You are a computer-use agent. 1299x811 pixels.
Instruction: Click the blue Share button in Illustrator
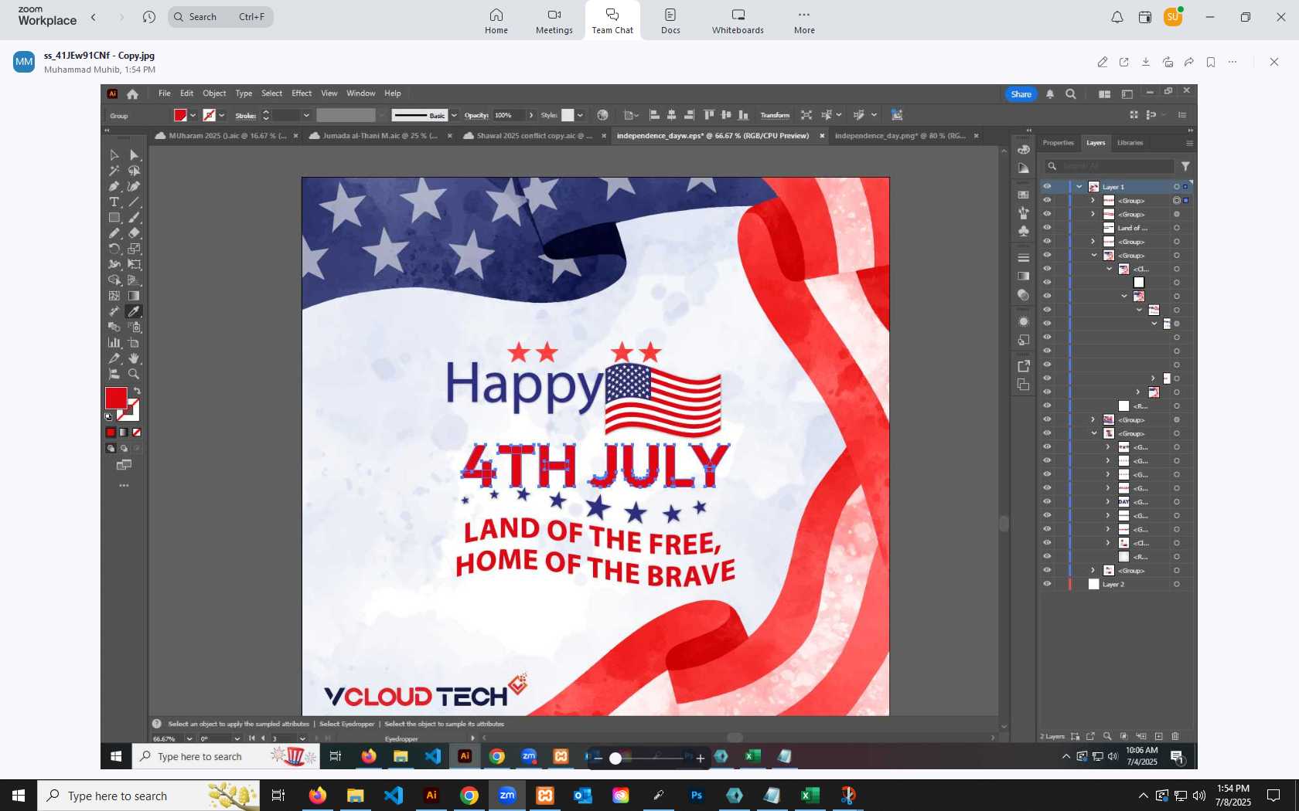1021,94
